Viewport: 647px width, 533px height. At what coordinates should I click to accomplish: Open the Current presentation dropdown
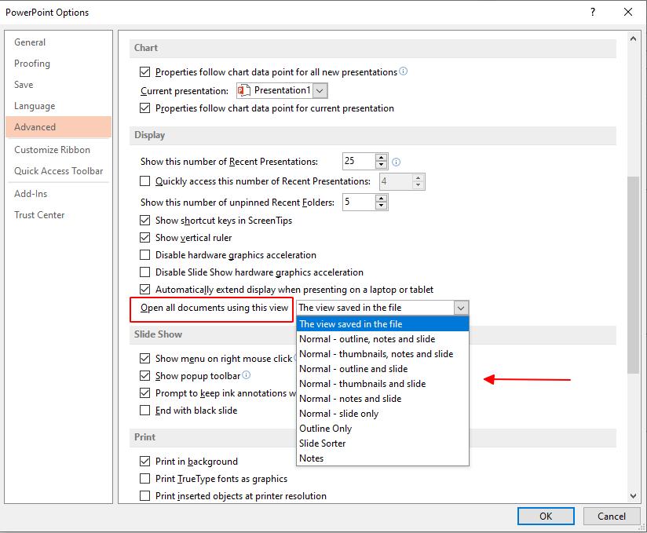(x=319, y=90)
